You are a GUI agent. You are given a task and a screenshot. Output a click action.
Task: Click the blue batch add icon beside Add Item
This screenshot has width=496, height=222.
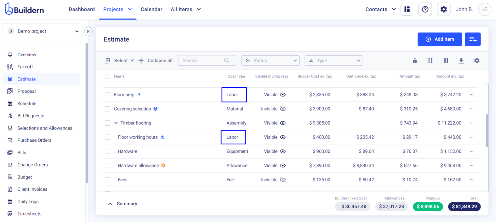point(473,39)
